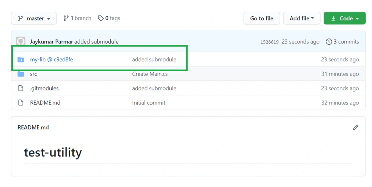Image resolution: width=372 pixels, height=187 pixels.
Task: Click the 31 minutes ago timestamp on src
Action: pos(340,74)
